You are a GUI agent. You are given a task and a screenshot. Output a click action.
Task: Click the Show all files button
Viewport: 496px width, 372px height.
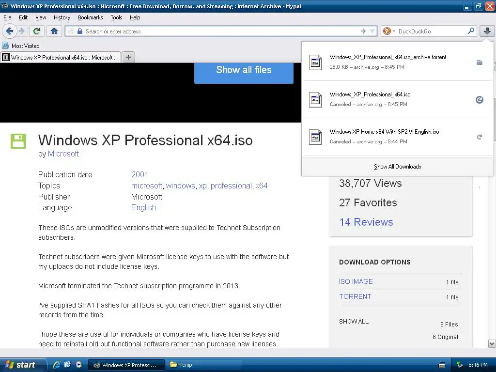(x=244, y=72)
